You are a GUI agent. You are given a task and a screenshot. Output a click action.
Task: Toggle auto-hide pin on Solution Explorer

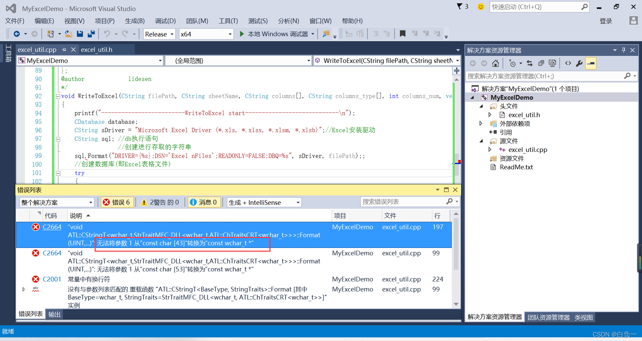623,50
